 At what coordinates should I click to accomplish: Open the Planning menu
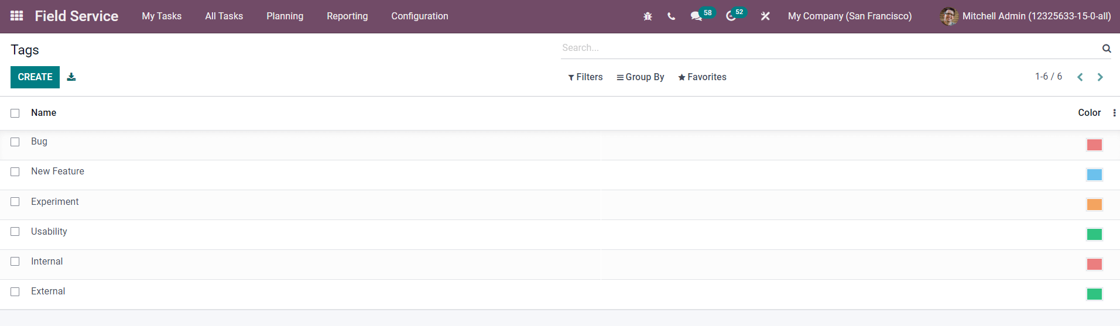[x=285, y=16]
